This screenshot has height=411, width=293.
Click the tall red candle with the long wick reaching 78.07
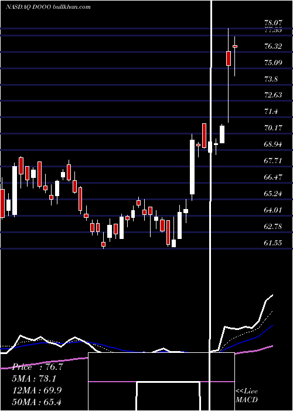tap(229, 58)
